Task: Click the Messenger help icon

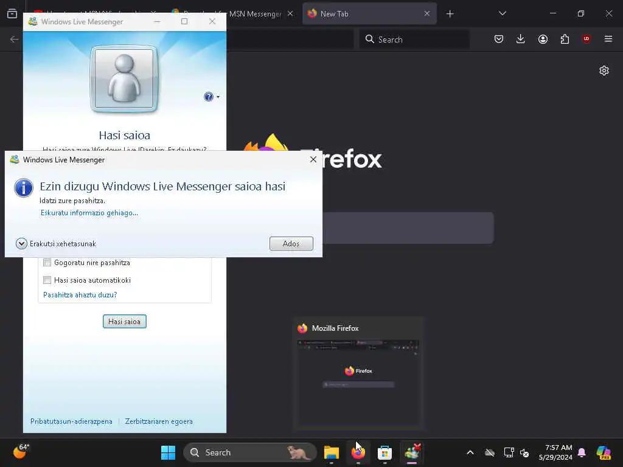Action: point(208,97)
